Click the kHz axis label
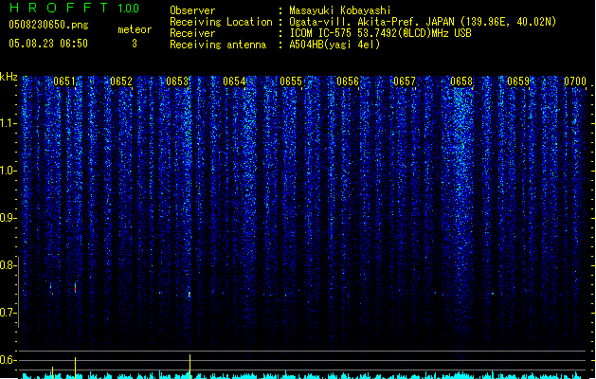This screenshot has width=596, height=379. tap(9, 77)
